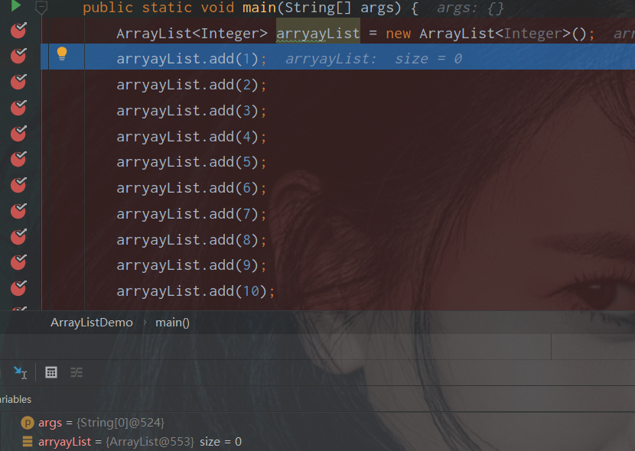Click the 'args: {}' inline debug hint
635x451 pixels.
tap(471, 8)
